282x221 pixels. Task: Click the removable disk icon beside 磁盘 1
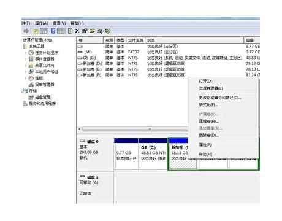82,176
